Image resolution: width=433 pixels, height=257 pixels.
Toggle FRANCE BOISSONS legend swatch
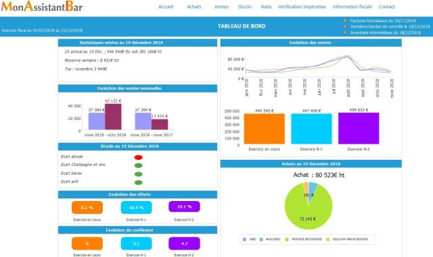[x=287, y=239]
